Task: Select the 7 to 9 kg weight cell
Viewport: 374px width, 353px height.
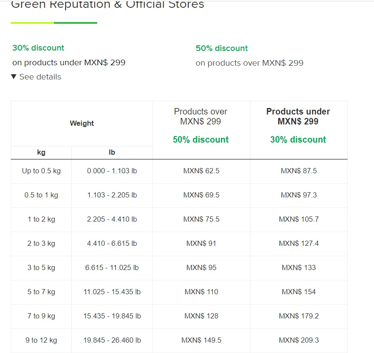Action: click(41, 316)
